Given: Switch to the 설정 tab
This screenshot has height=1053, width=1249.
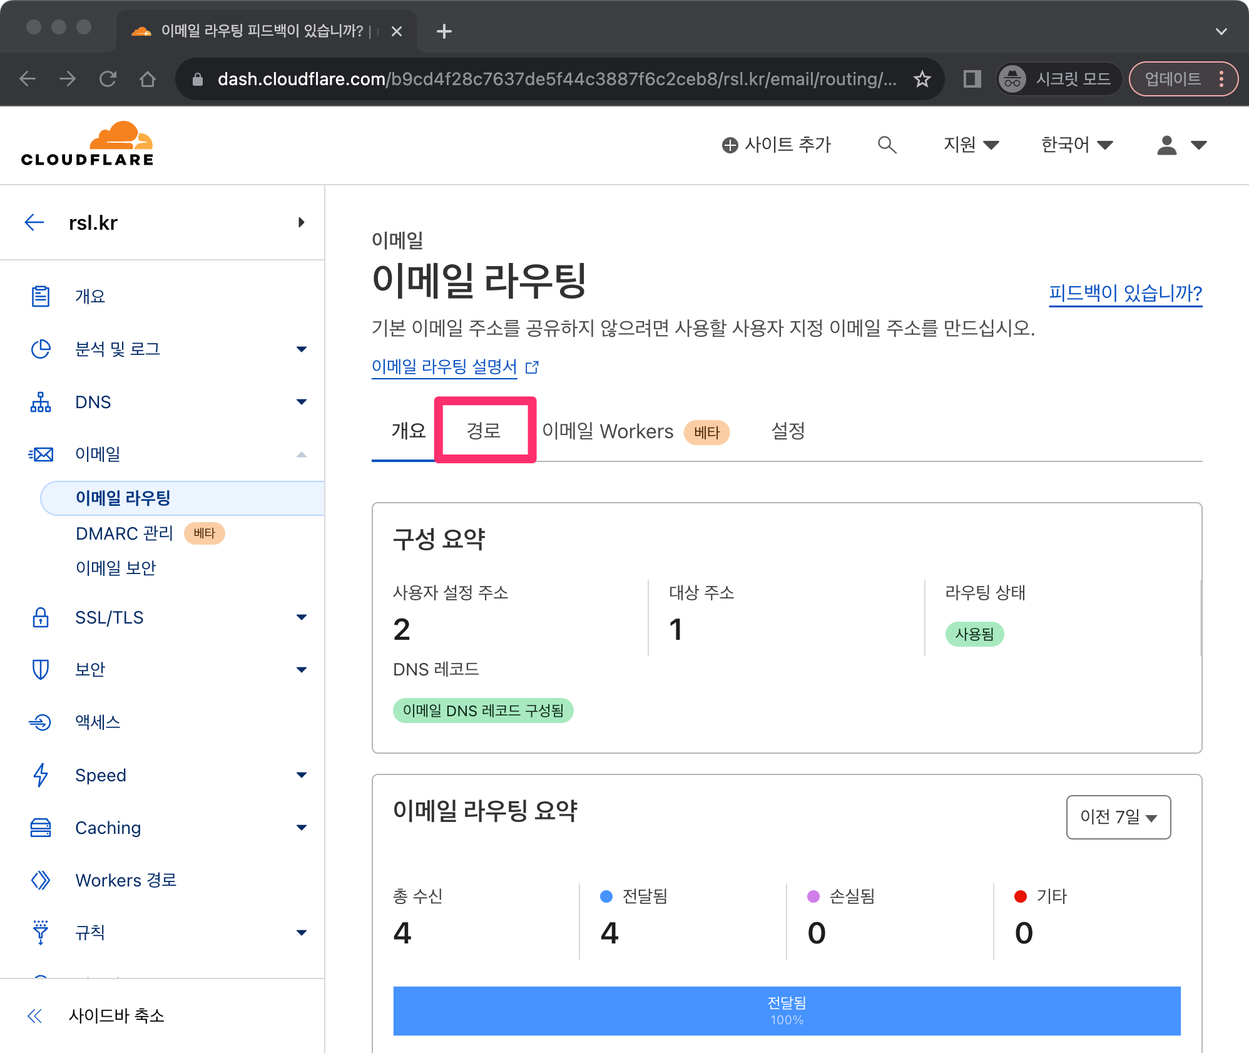Looking at the screenshot, I should (788, 431).
